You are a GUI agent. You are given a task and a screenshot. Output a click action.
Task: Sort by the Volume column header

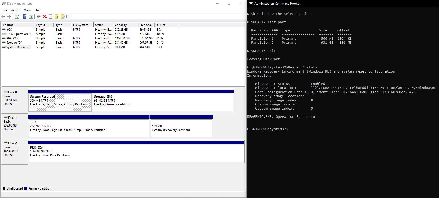[18, 25]
